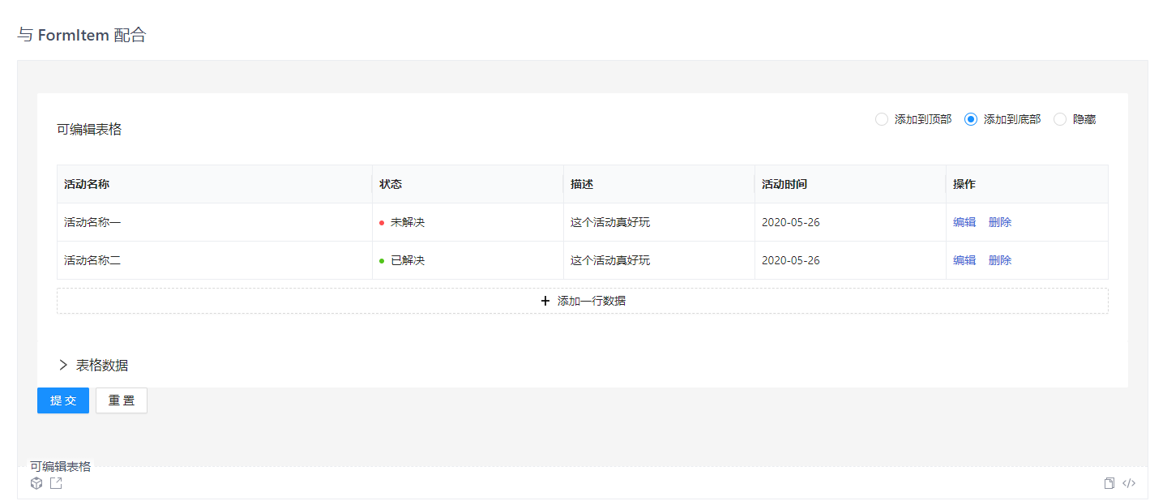Viewport: 1150px width, 501px height.
Task: Add a row with 添加一行数据 button
Action: tap(583, 301)
